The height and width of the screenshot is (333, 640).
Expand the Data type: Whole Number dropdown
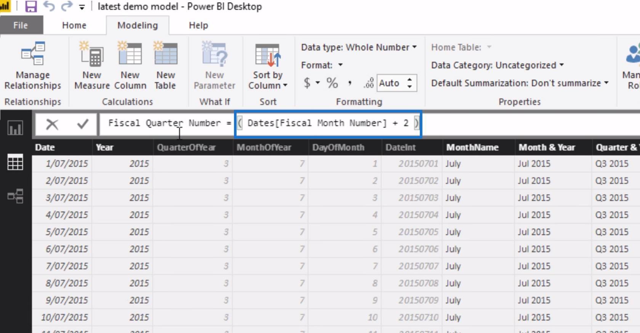coord(359,47)
